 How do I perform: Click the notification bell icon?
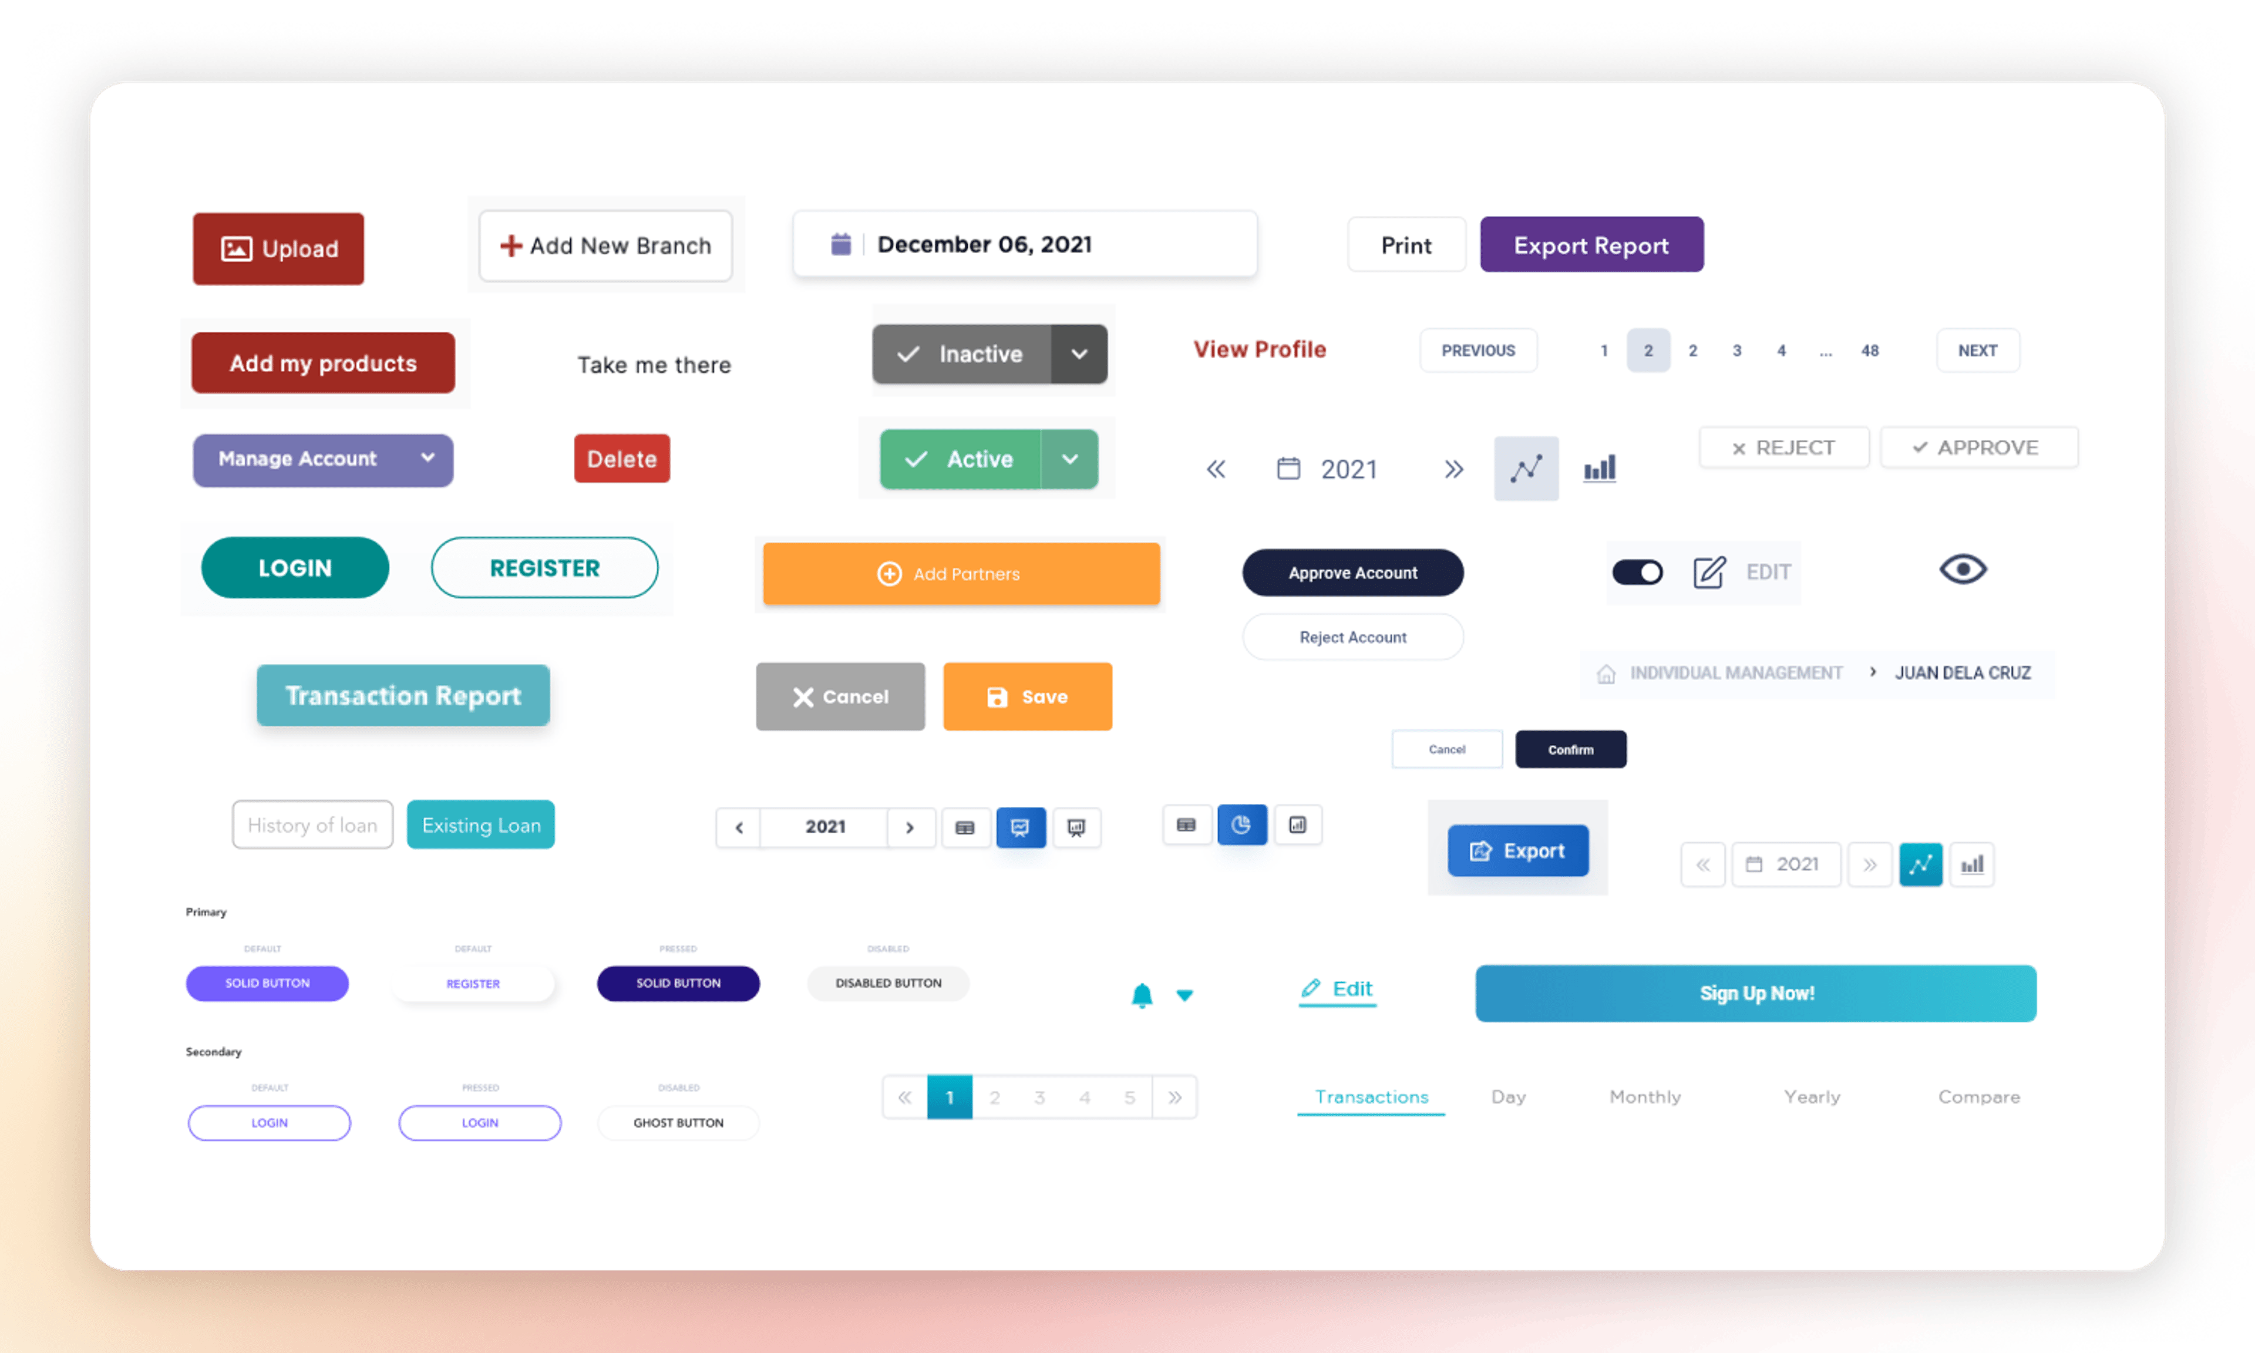point(1142,994)
